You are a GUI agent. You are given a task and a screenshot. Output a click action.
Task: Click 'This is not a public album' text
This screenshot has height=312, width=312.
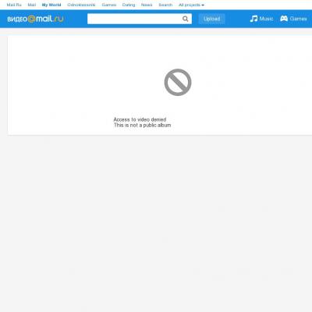click(x=142, y=125)
